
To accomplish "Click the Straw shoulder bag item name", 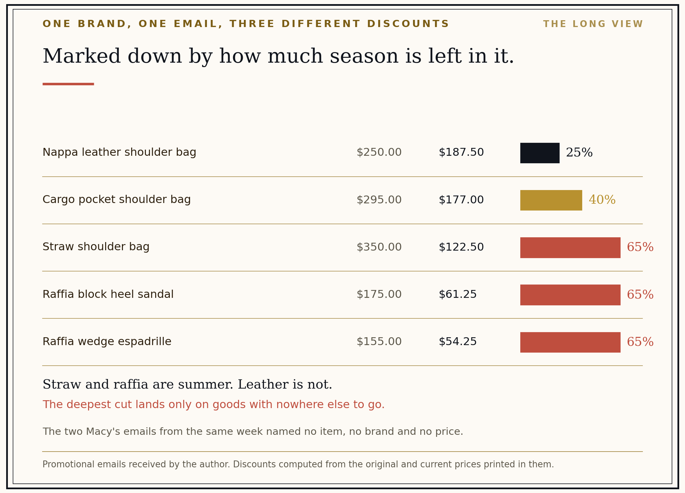I will click(x=96, y=247).
